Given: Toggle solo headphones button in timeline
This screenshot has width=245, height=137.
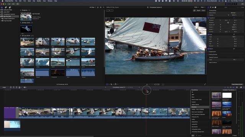Looking at the screenshot, I should tap(230, 88).
